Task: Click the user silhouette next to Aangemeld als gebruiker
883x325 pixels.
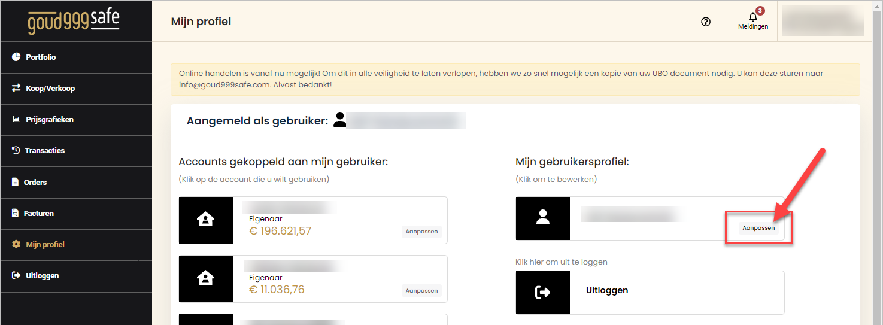Action: [x=340, y=120]
